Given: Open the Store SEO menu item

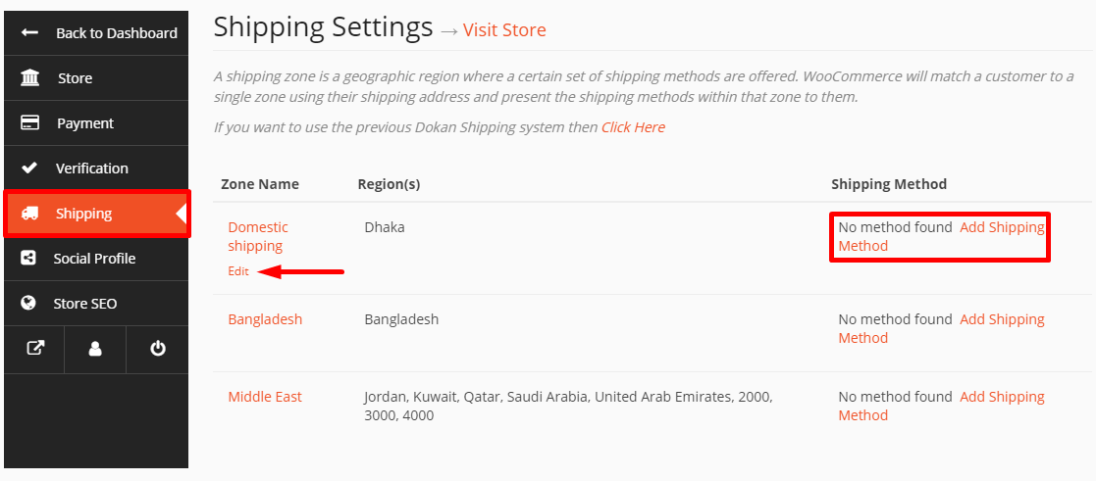Looking at the screenshot, I should tap(84, 304).
